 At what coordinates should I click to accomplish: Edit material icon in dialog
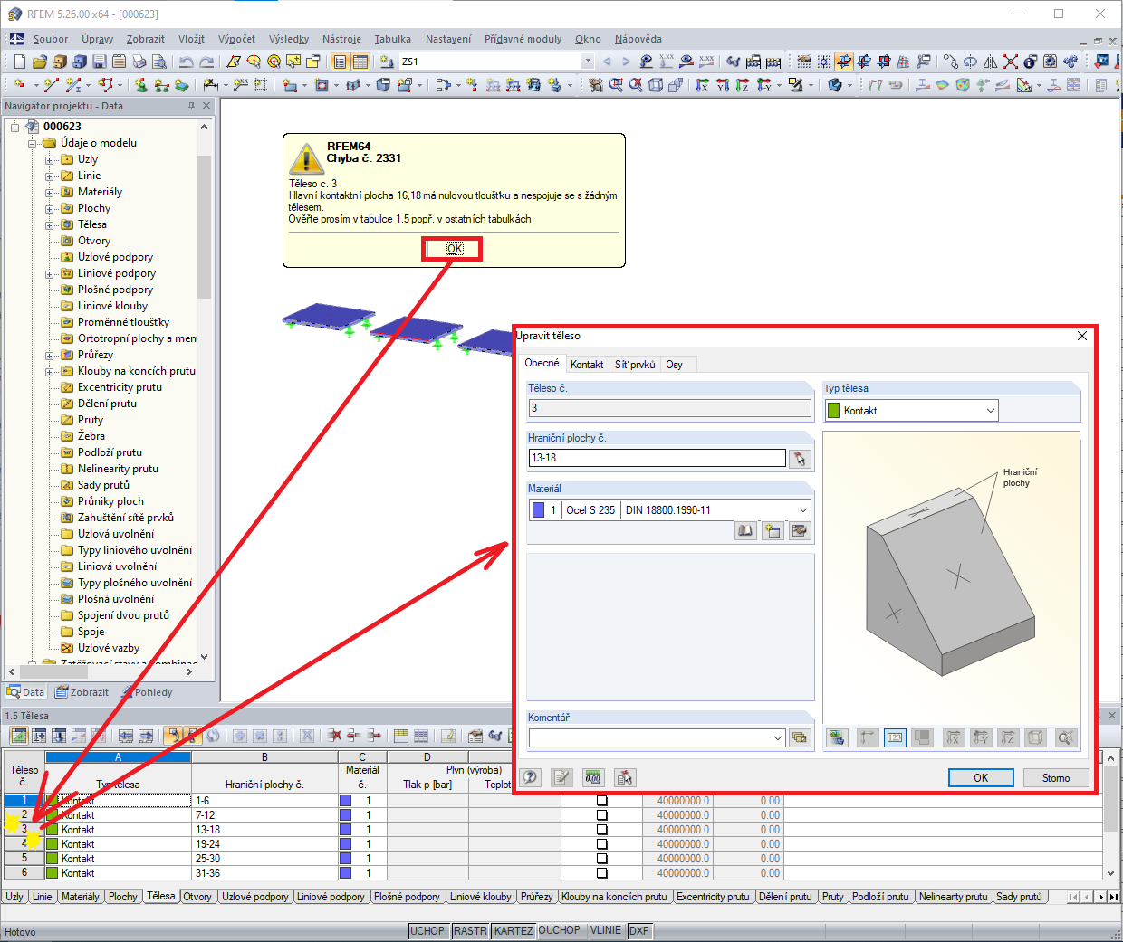[x=800, y=531]
